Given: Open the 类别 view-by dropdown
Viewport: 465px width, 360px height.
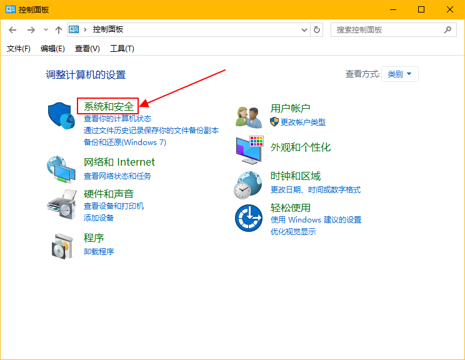Looking at the screenshot, I should (x=399, y=74).
